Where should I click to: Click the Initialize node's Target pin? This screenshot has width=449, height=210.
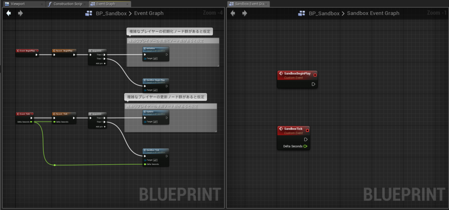coord(145,59)
